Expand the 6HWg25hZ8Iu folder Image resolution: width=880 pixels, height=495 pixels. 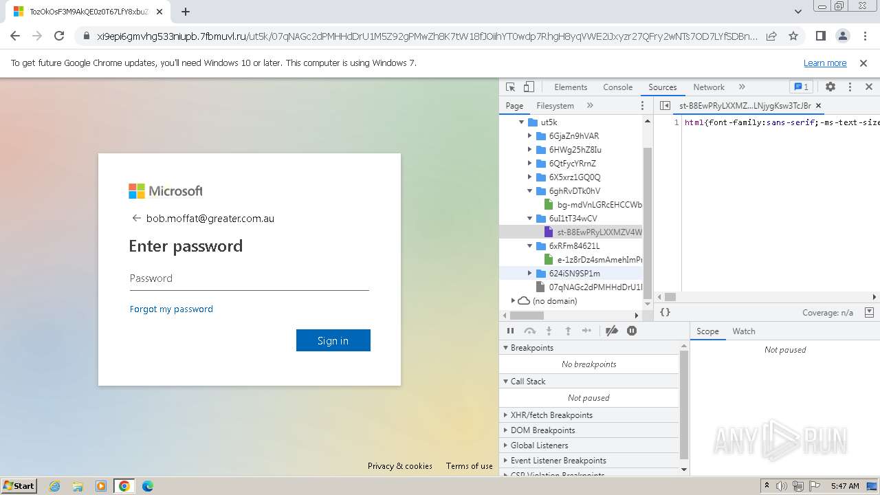(530, 150)
